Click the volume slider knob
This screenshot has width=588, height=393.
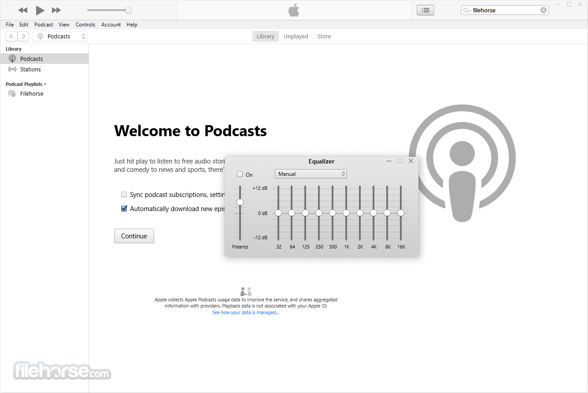tap(129, 10)
